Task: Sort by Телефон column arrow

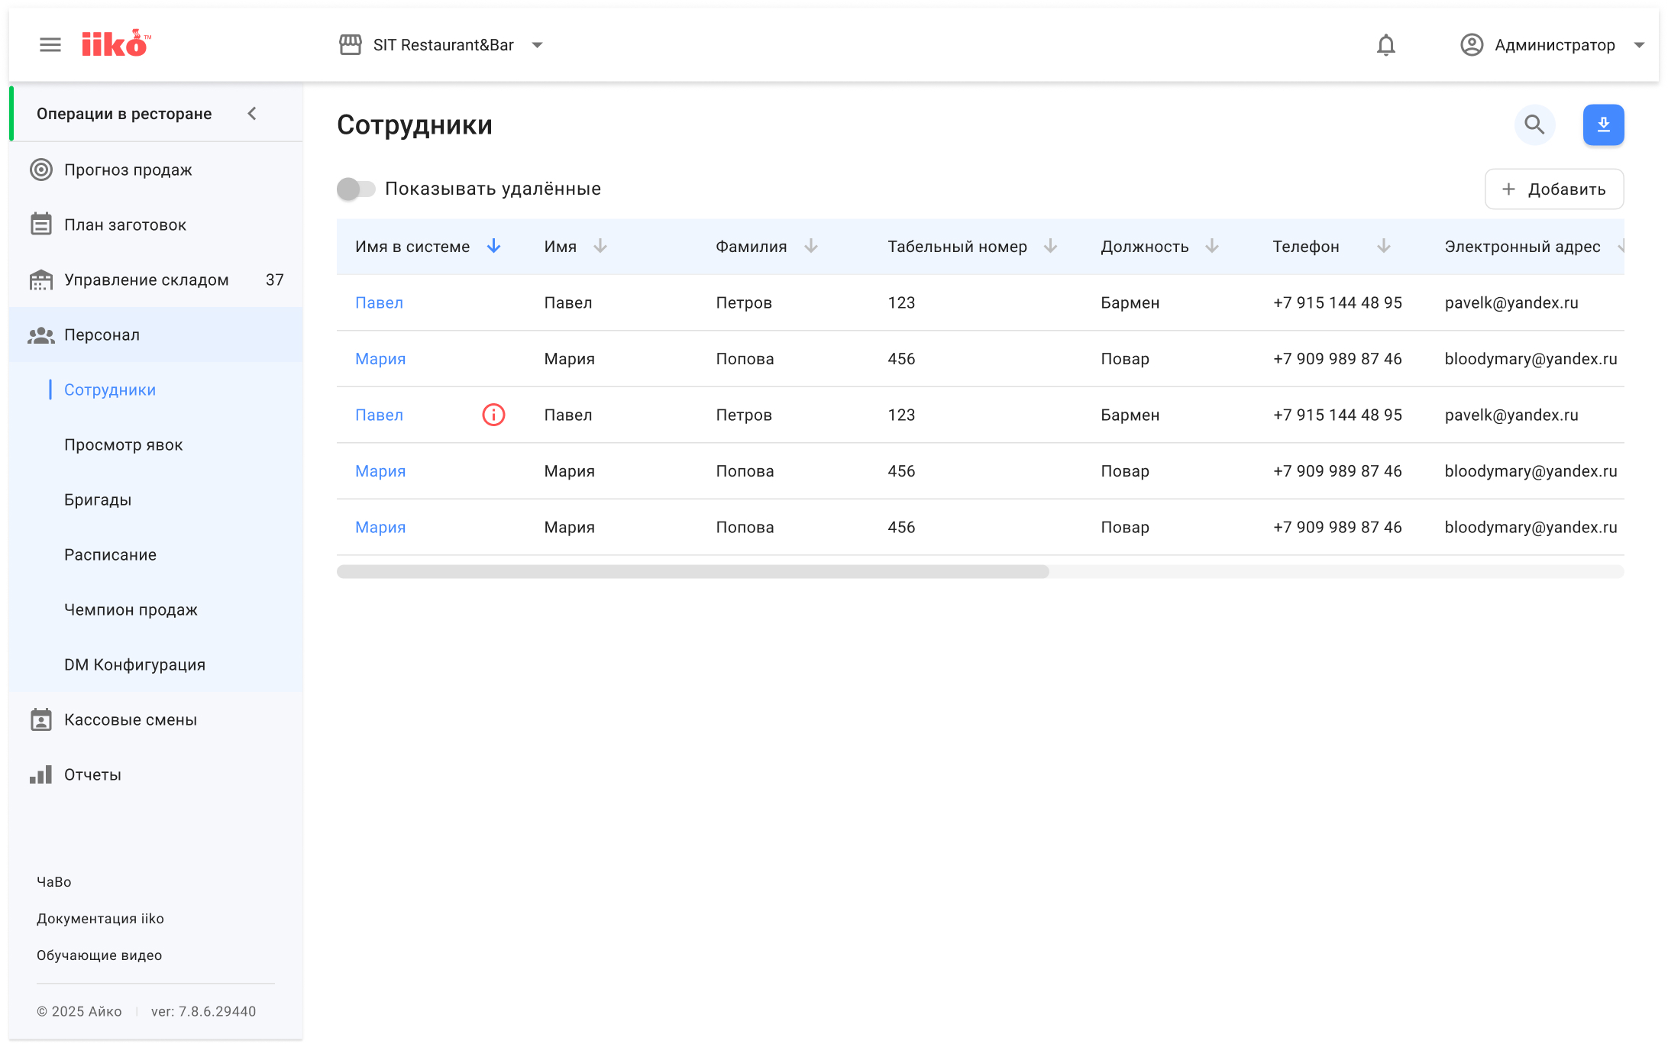Action: pos(1384,246)
